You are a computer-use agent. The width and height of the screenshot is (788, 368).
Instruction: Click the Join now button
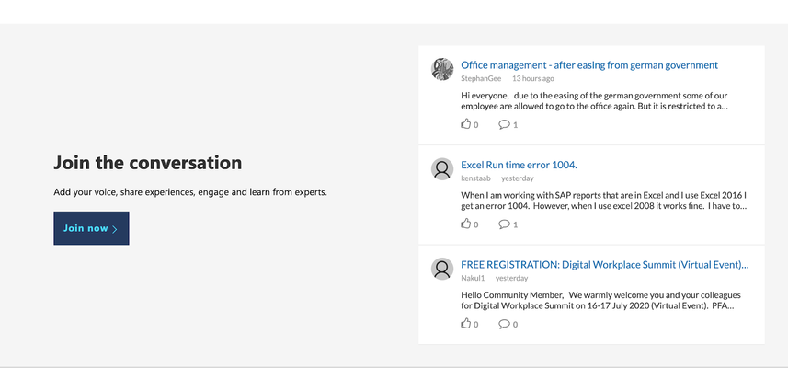pyautogui.click(x=91, y=228)
